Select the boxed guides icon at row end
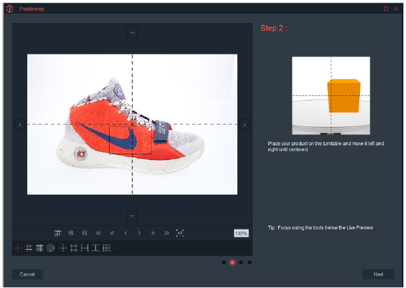This screenshot has width=406, height=288. tap(106, 248)
